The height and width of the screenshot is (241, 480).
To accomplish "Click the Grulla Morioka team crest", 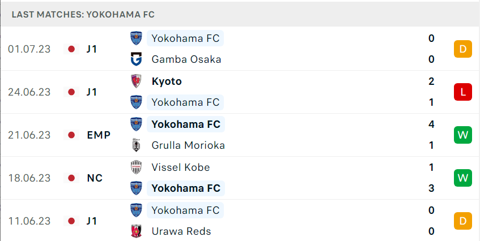I will tap(136, 145).
